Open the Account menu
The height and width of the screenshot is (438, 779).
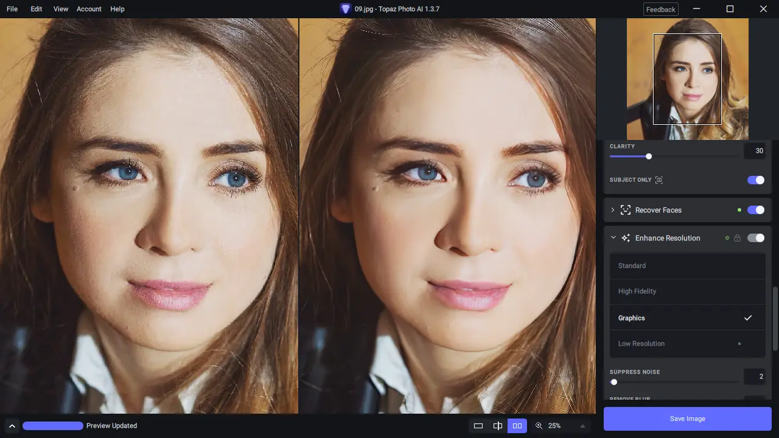point(89,9)
